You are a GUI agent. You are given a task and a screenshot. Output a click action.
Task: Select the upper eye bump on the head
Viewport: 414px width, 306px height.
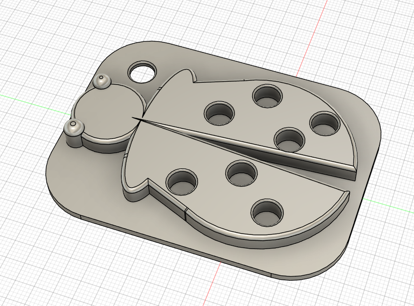pyautogui.click(x=102, y=82)
